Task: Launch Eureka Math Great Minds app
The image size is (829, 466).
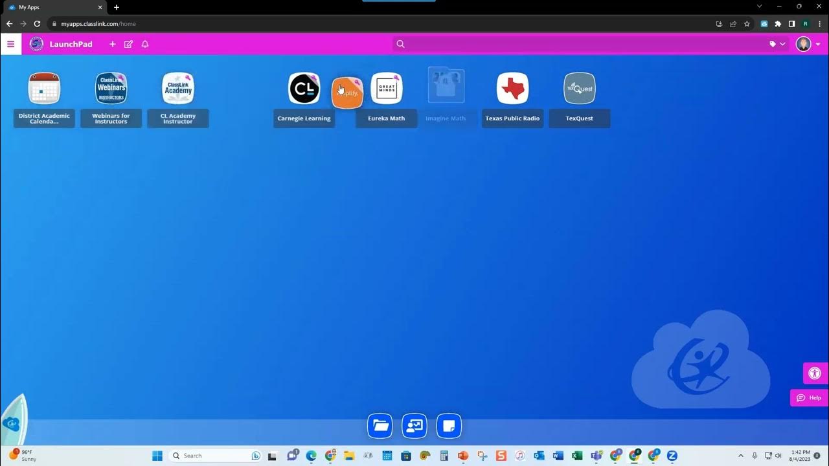Action: [x=387, y=89]
